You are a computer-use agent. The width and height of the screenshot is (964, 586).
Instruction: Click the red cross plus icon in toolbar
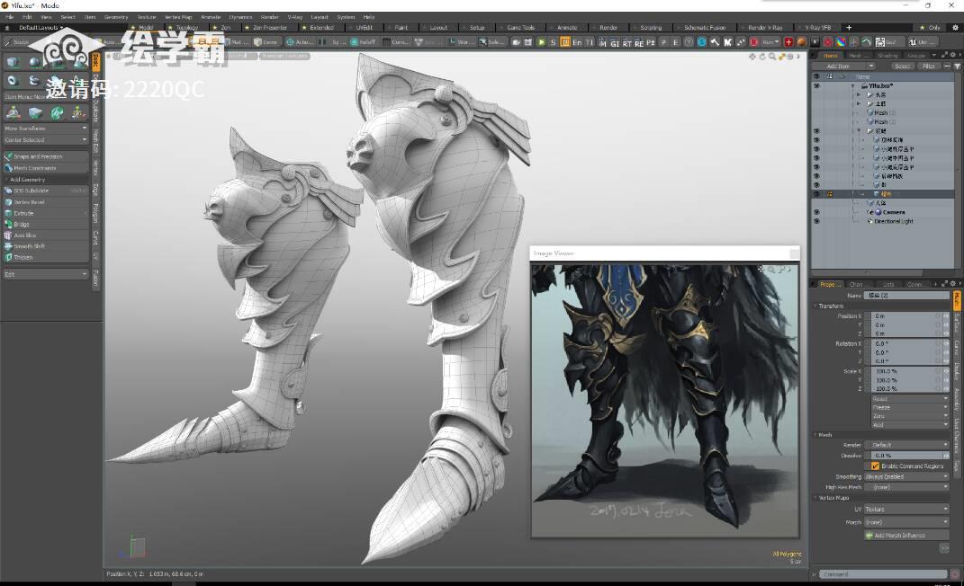tap(788, 42)
